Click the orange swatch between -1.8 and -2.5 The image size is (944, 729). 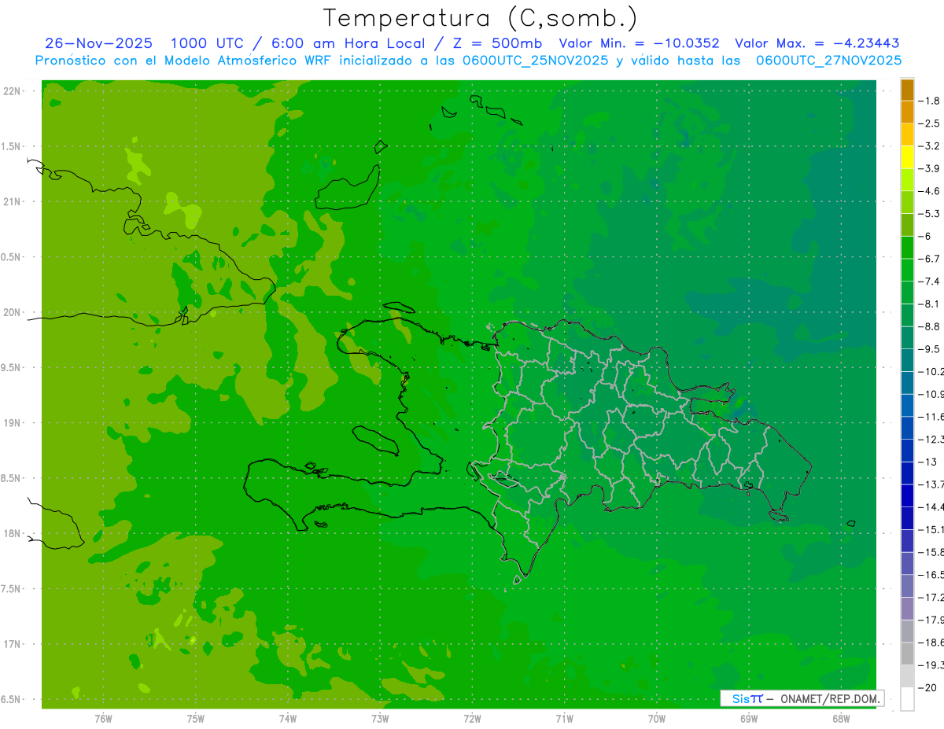pos(907,112)
